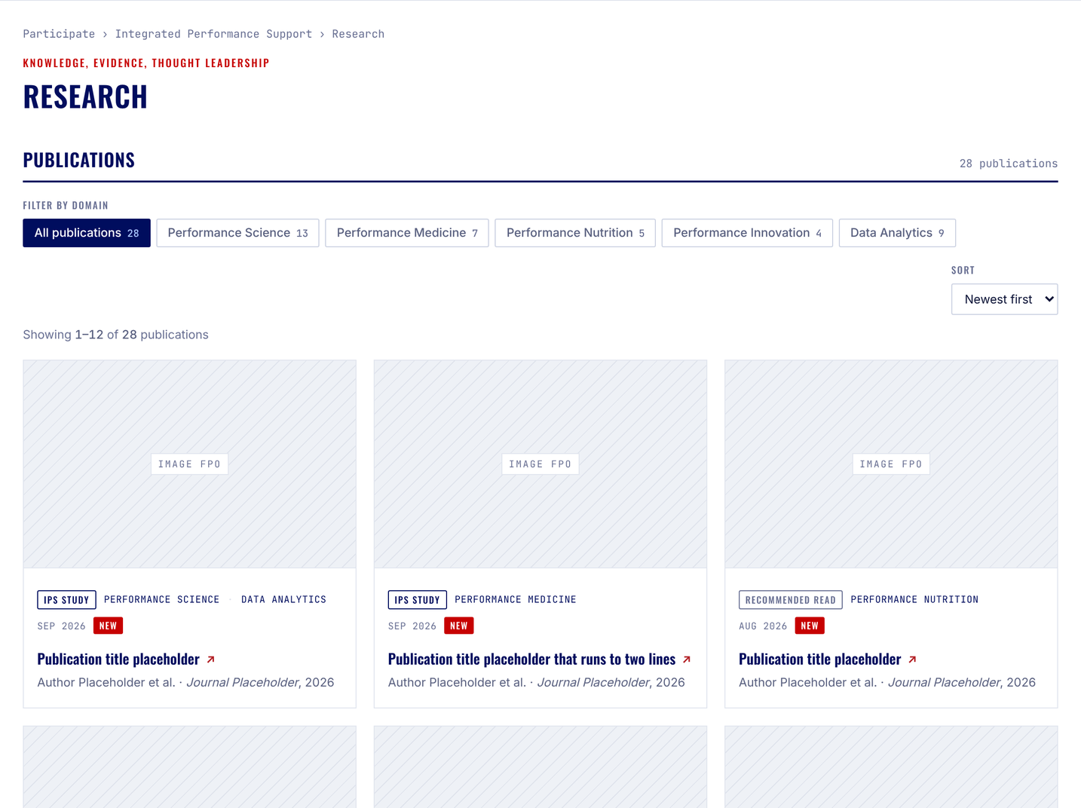Click the PERFORMANCE NUTRITION card tag

pos(914,600)
